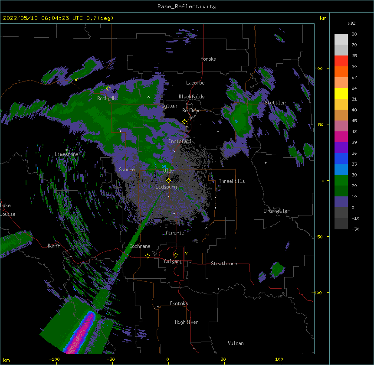Click the RockyMH label
The width and height of the screenshot is (374, 365).
click(x=106, y=98)
